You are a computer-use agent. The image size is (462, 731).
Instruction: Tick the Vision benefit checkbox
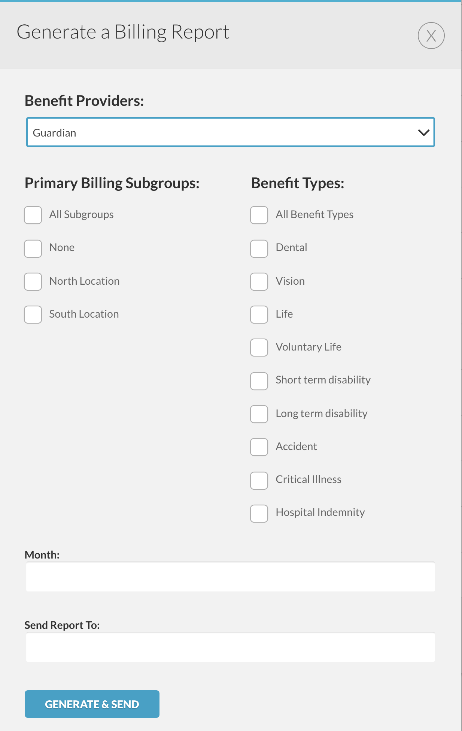(259, 282)
